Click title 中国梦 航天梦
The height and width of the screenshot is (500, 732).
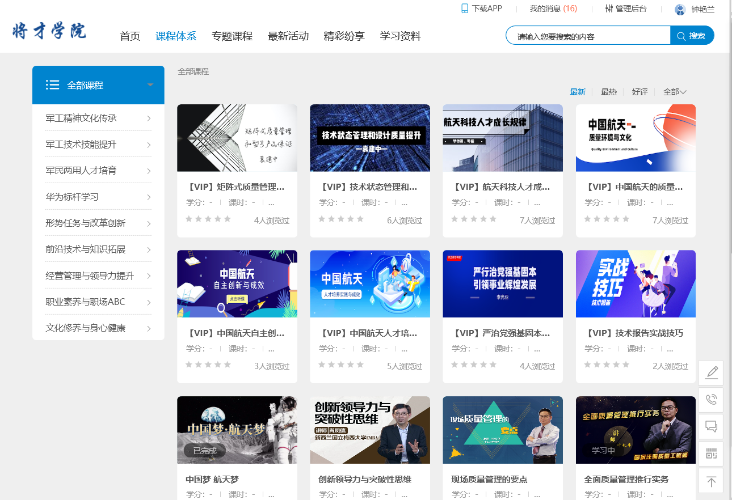point(212,480)
